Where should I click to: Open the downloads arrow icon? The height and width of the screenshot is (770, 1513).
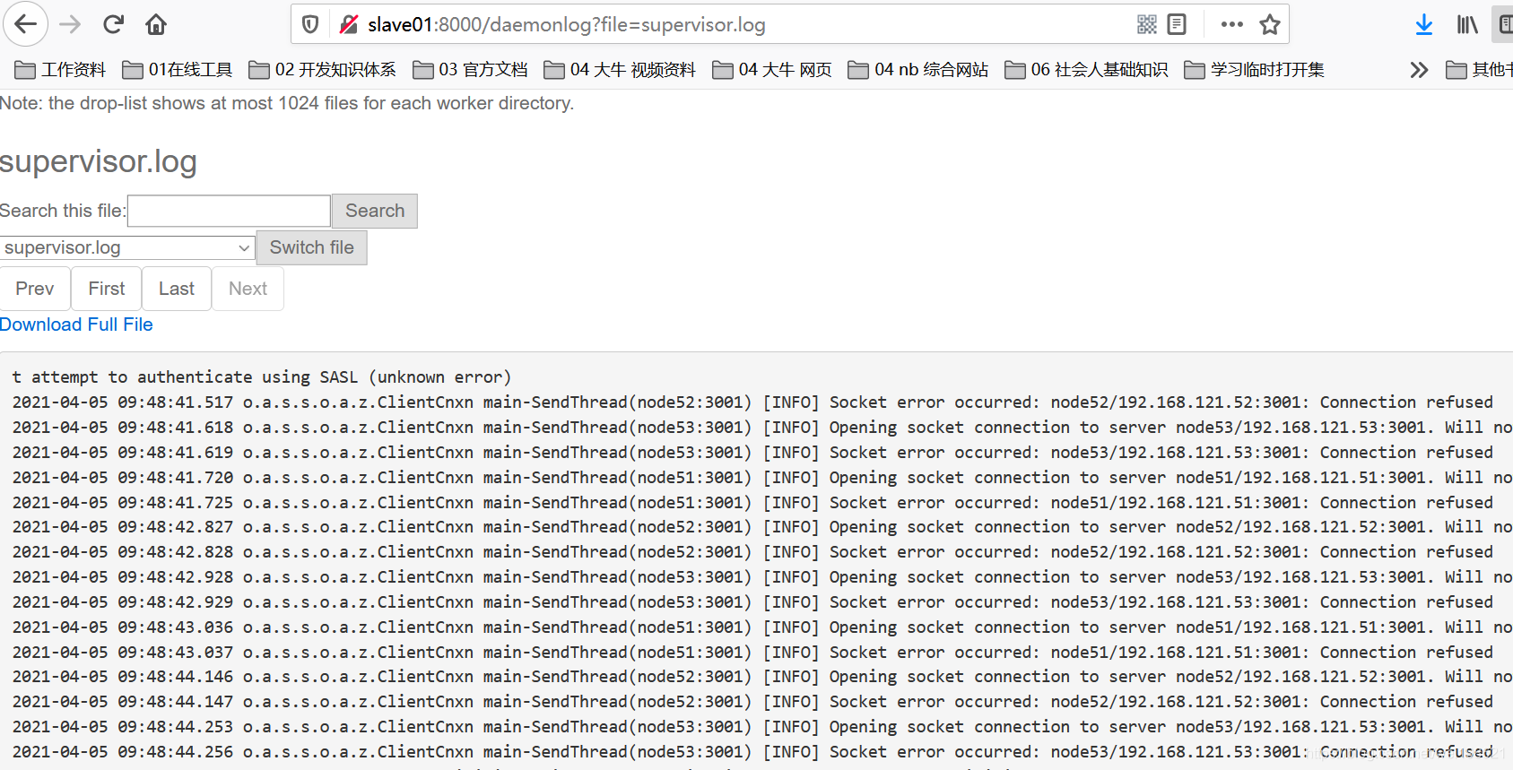pyautogui.click(x=1424, y=24)
